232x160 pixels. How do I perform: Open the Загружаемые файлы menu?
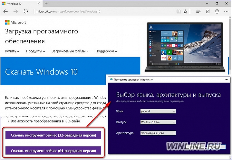pyautogui.click(x=70, y=51)
